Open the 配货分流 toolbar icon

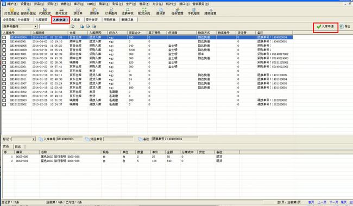click(144, 11)
